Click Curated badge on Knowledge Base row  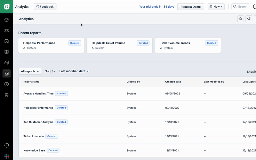pos(53,150)
